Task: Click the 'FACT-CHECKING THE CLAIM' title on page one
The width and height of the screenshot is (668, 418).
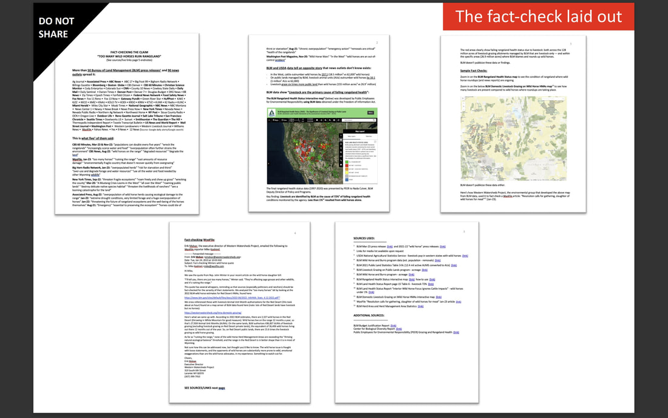Action: coord(129,52)
